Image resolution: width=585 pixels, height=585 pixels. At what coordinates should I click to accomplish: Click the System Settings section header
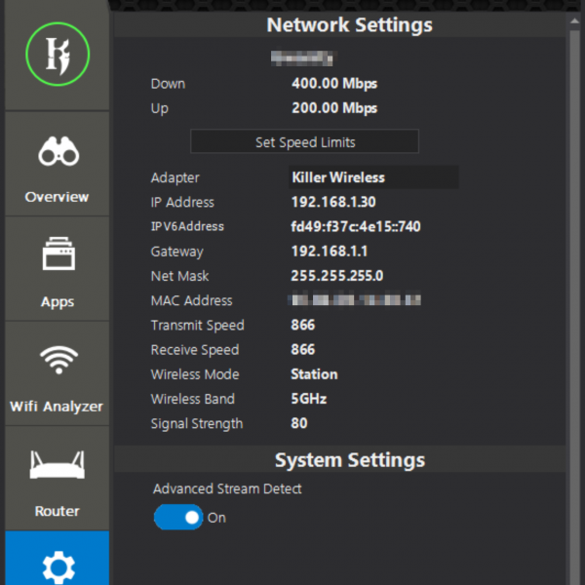[x=349, y=459]
